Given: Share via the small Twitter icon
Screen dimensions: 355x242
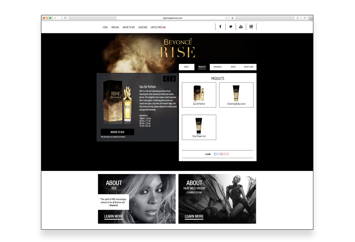Looking at the screenshot, I should [218, 154].
